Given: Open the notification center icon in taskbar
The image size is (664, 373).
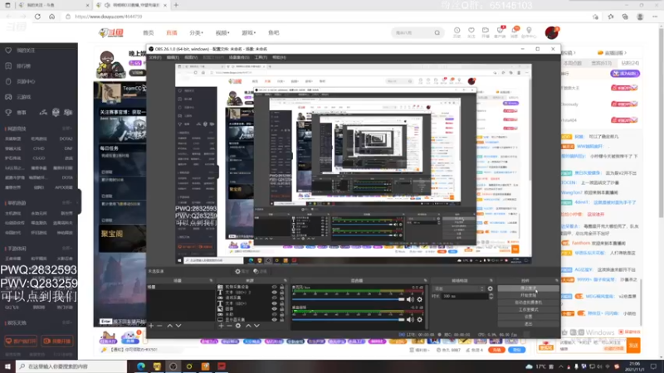Looking at the screenshot, I should [653, 366].
